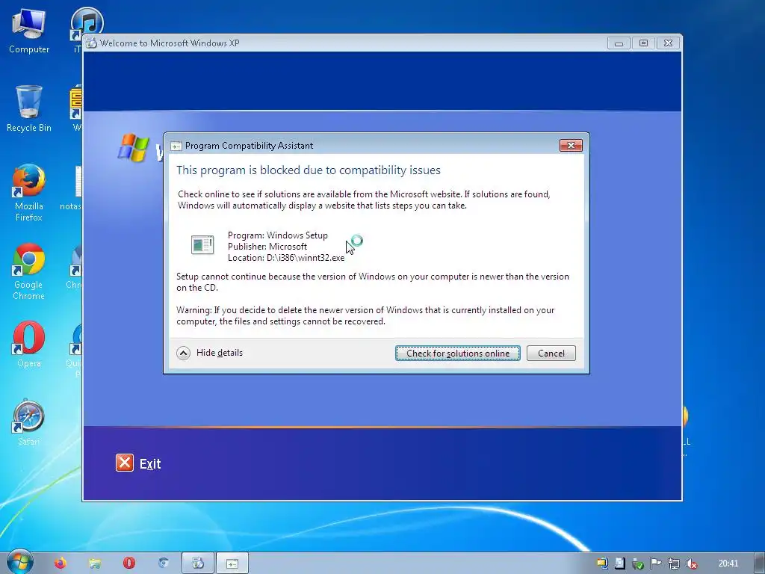Click the taskbar clock showing 20:41
The width and height of the screenshot is (765, 574).
coord(728,564)
